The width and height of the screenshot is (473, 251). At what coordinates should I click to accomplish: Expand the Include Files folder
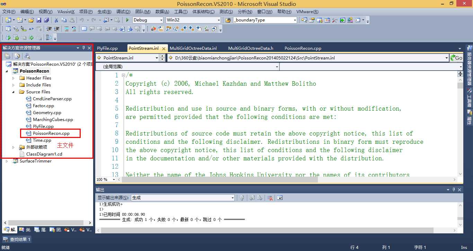coord(14,85)
